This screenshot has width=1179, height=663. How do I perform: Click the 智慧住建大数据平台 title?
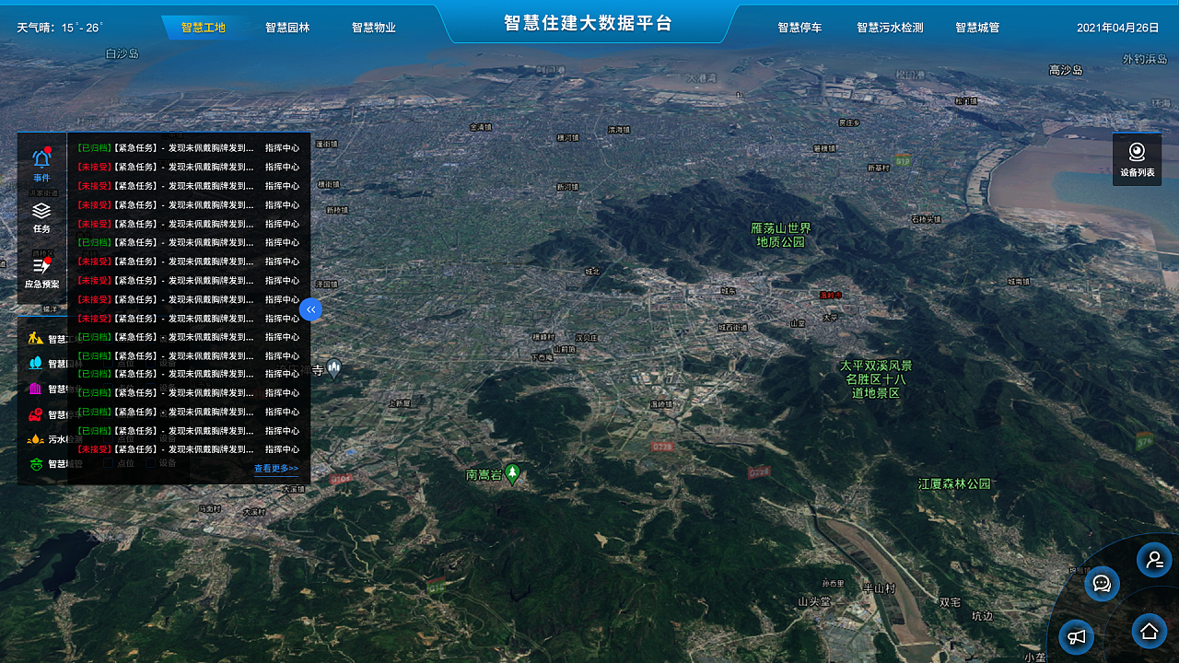[x=589, y=23]
